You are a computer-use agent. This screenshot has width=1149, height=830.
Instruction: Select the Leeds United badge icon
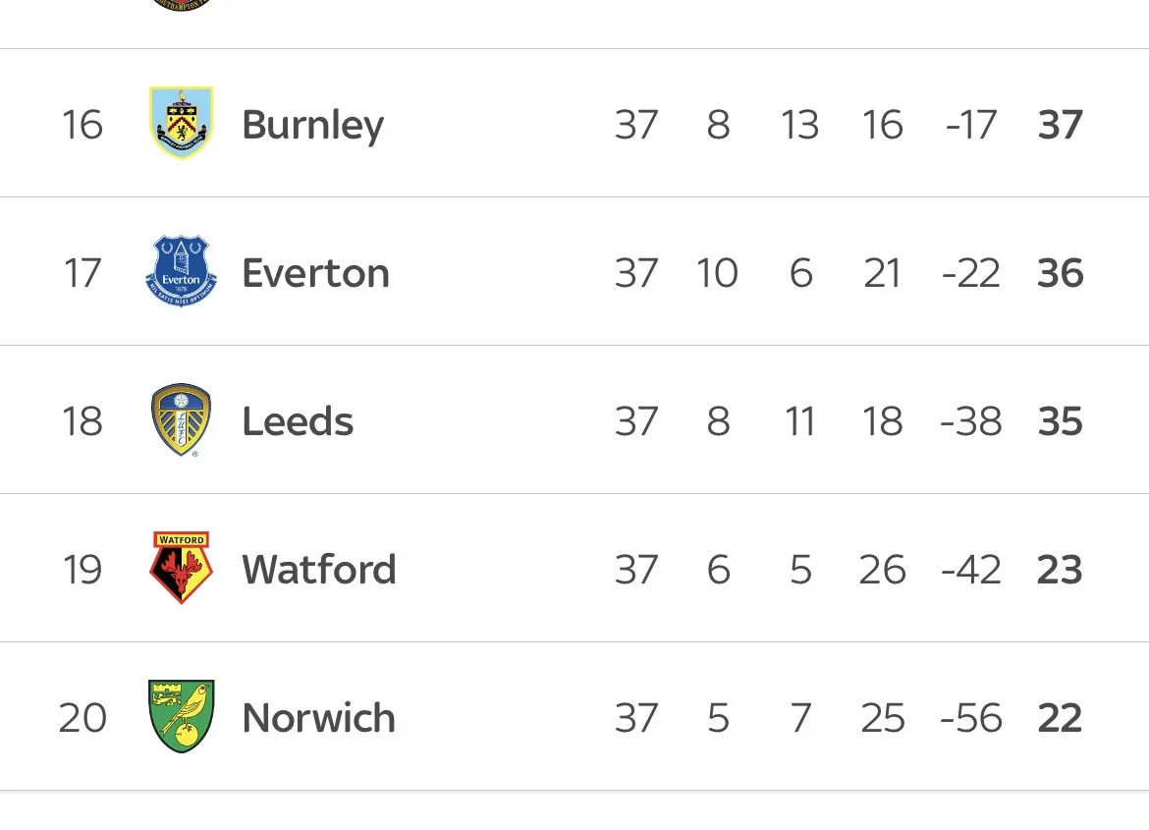(x=181, y=420)
